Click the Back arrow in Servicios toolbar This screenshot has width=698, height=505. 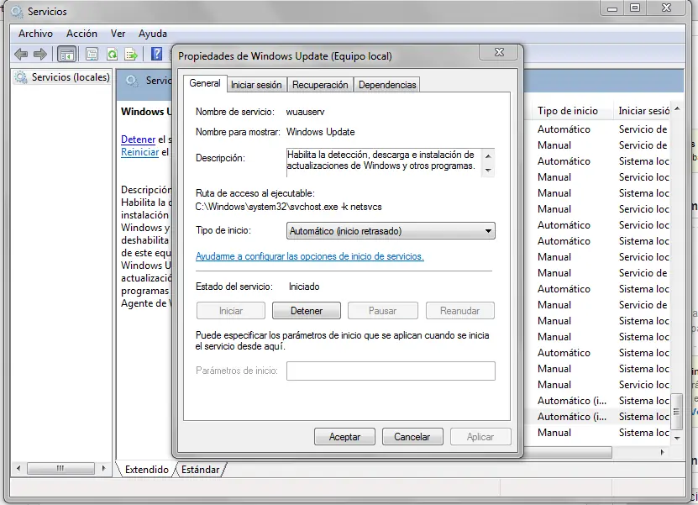[x=21, y=55]
